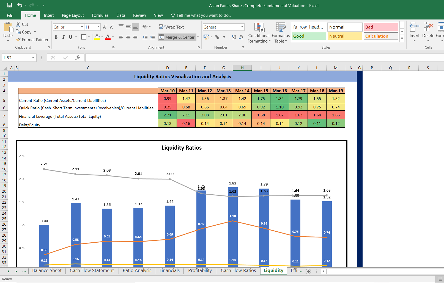Toggle Align Right
The image size is (444, 283).
135,37
